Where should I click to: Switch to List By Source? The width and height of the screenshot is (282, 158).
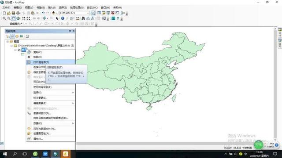[12, 36]
